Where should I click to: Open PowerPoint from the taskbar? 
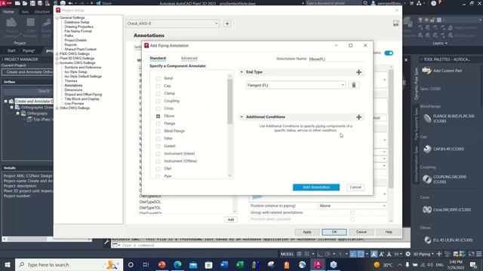162,264
